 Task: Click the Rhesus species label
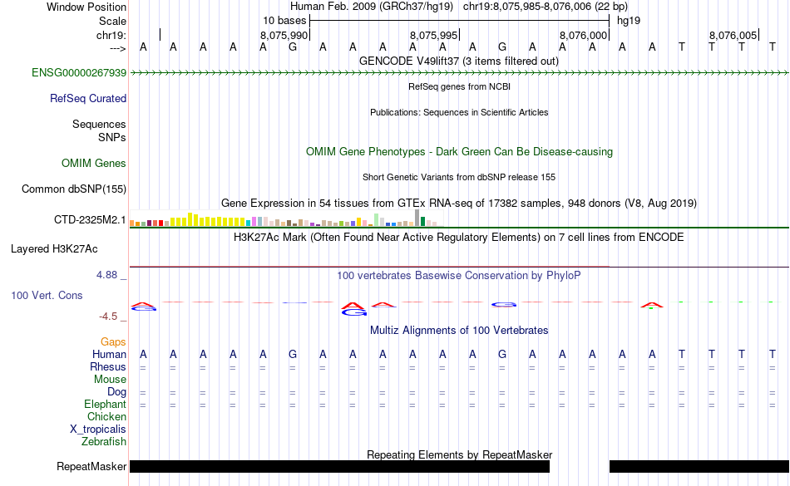point(108,366)
